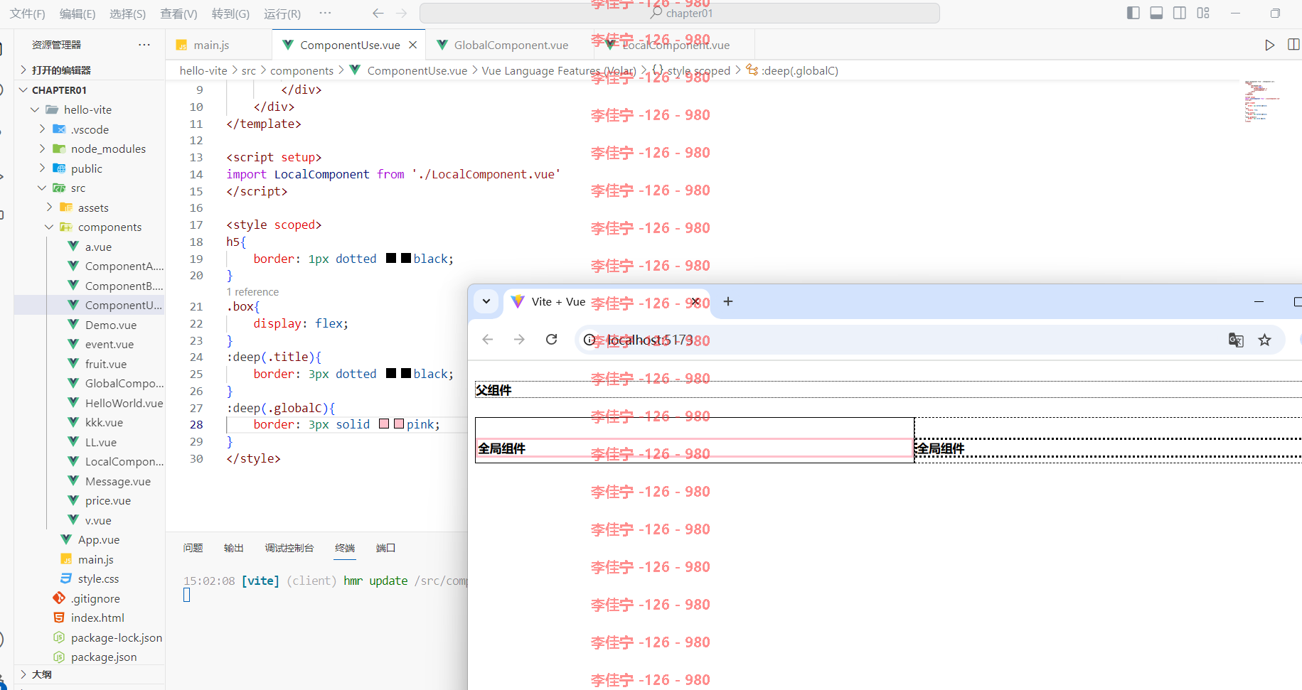Image resolution: width=1302 pixels, height=690 pixels.
Task: Expand the Open Editors (打开的编辑器) section
Action: [89, 70]
